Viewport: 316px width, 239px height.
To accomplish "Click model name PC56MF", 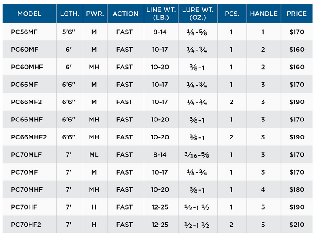I will [24, 32].
